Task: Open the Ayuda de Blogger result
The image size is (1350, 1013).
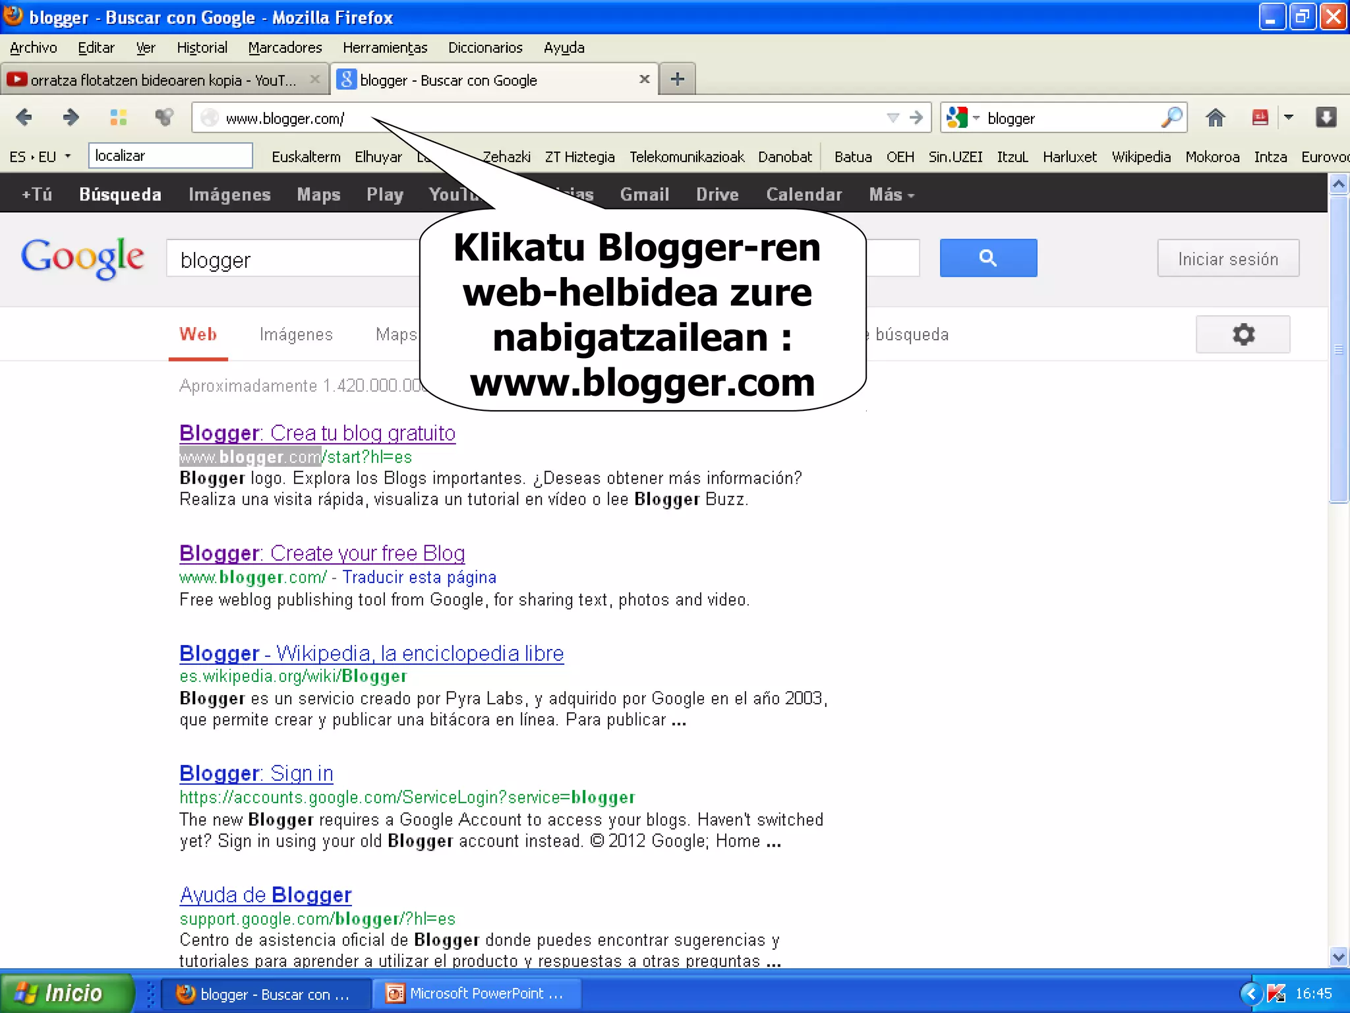Action: click(266, 894)
